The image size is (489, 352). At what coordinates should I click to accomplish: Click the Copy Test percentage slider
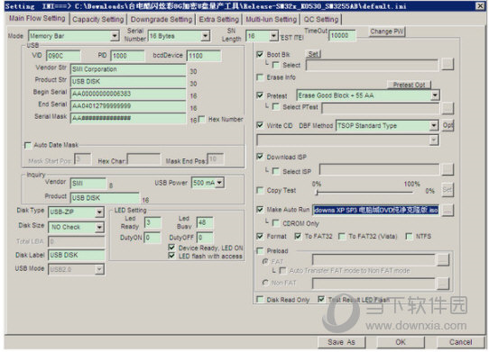click(364, 192)
